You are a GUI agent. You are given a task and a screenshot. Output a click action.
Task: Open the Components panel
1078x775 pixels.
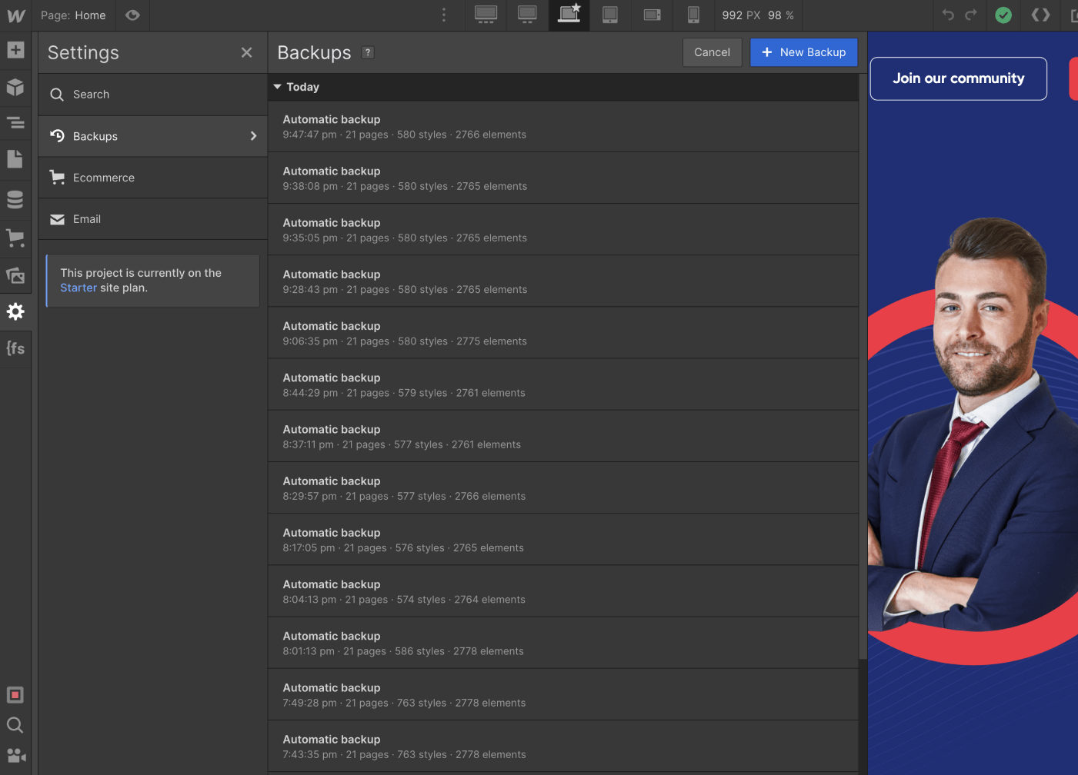pos(16,88)
